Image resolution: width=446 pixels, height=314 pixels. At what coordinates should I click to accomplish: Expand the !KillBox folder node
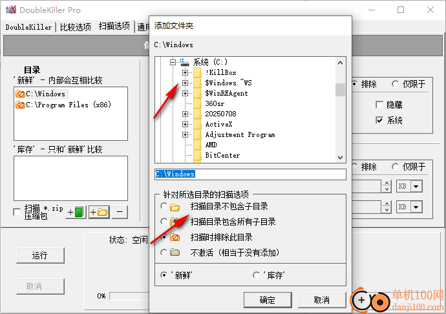click(185, 72)
